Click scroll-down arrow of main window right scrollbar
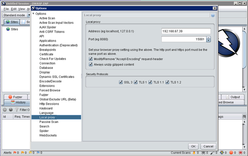248x156 pixels. [244, 90]
